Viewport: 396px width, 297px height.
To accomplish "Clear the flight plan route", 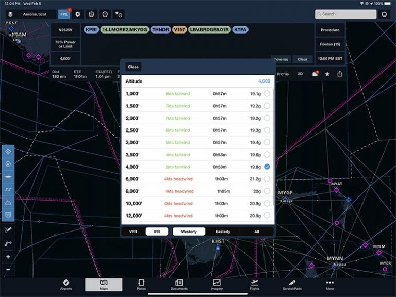I will click(303, 59).
